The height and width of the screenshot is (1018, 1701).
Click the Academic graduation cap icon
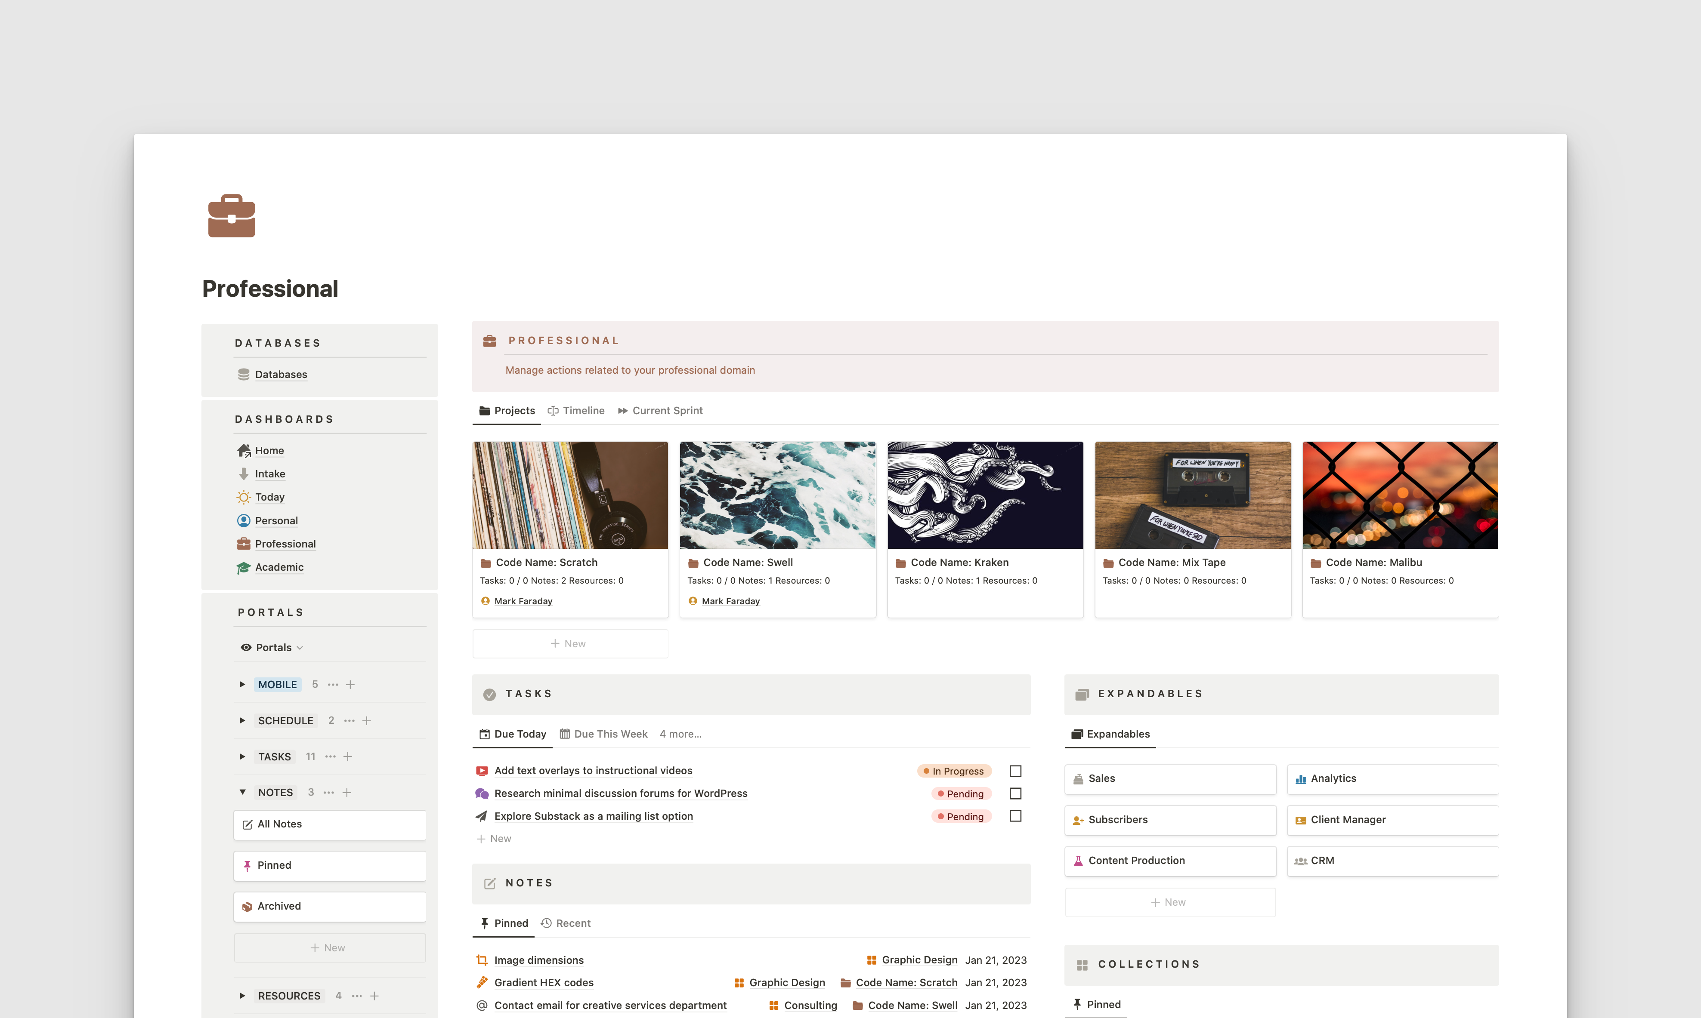[x=244, y=567]
